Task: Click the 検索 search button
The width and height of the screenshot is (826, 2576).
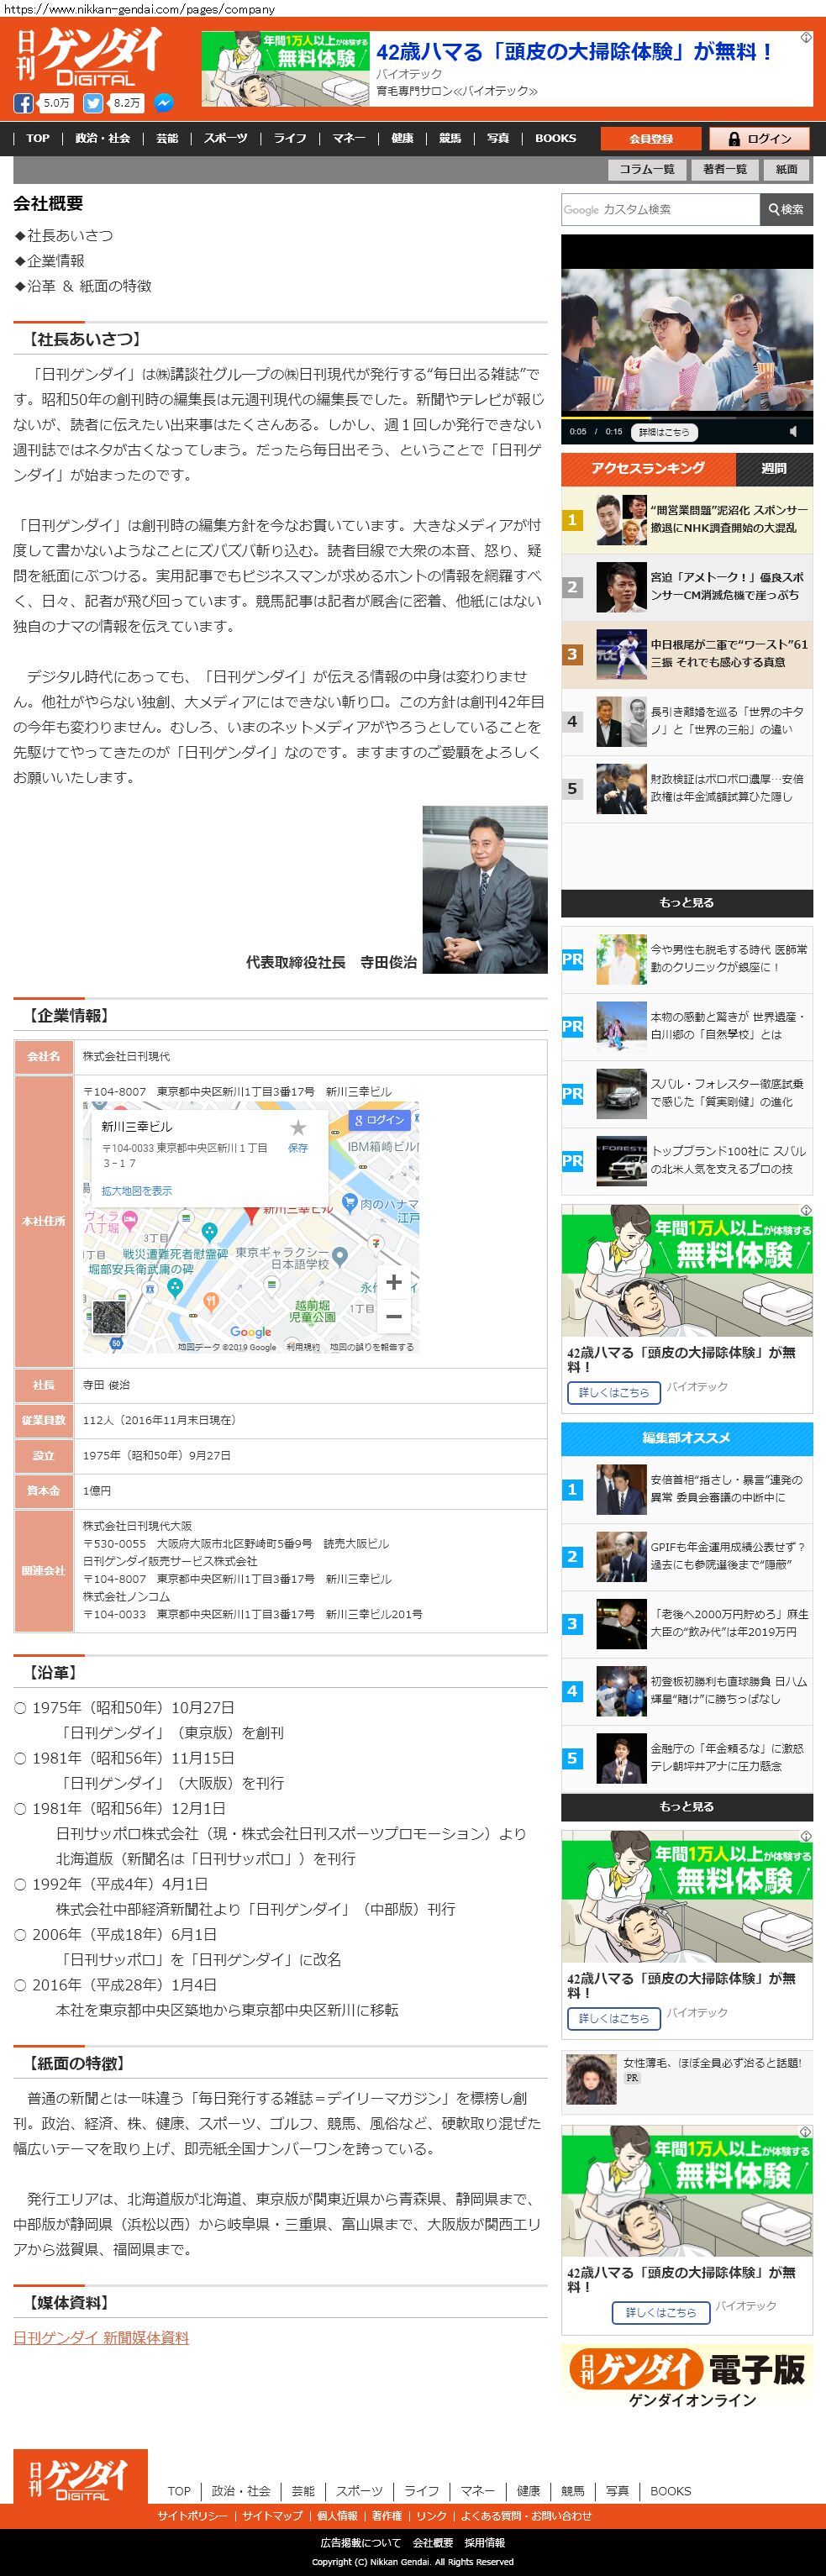Action: 786,209
